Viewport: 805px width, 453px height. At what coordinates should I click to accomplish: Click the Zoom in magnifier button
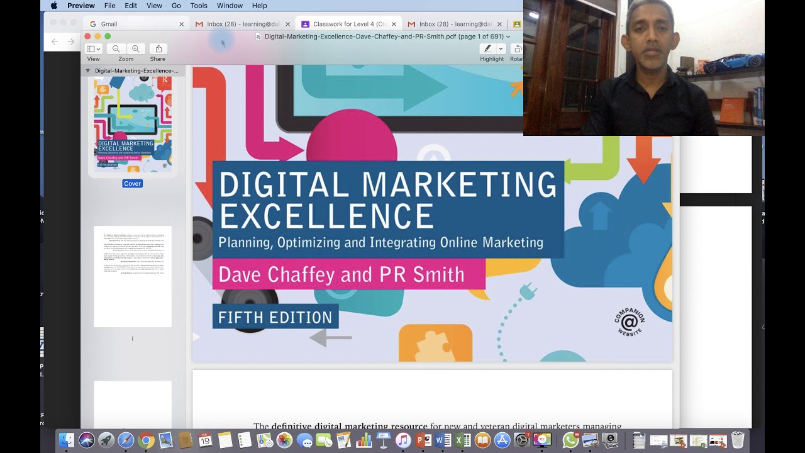point(135,48)
